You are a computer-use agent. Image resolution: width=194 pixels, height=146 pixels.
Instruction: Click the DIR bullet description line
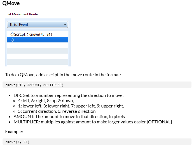(x=69, y=95)
